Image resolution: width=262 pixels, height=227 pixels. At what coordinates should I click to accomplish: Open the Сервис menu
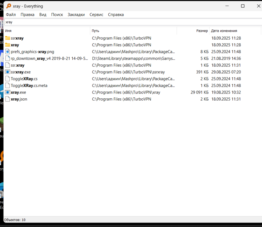[97, 15]
